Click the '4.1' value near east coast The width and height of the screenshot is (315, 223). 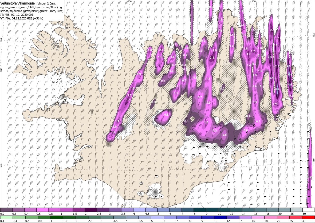[289, 66]
